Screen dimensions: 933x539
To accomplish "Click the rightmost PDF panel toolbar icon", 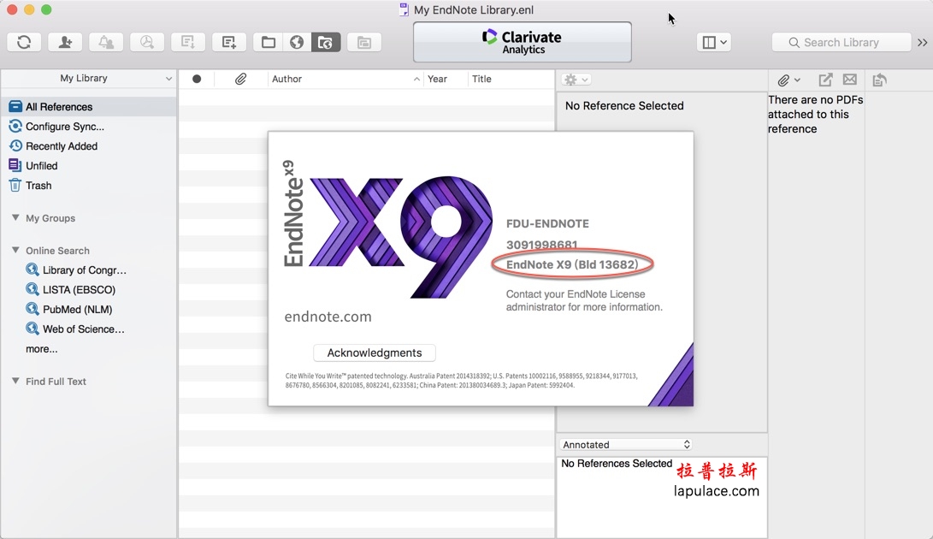I will [879, 80].
